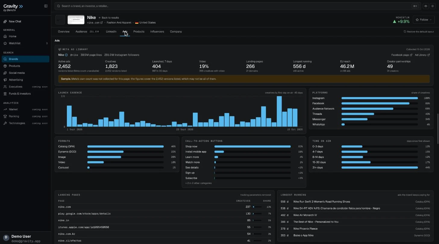This screenshot has height=244, width=439.
Task: Open Nike Run Swift 3 Women's ad row
Action: [355, 202]
